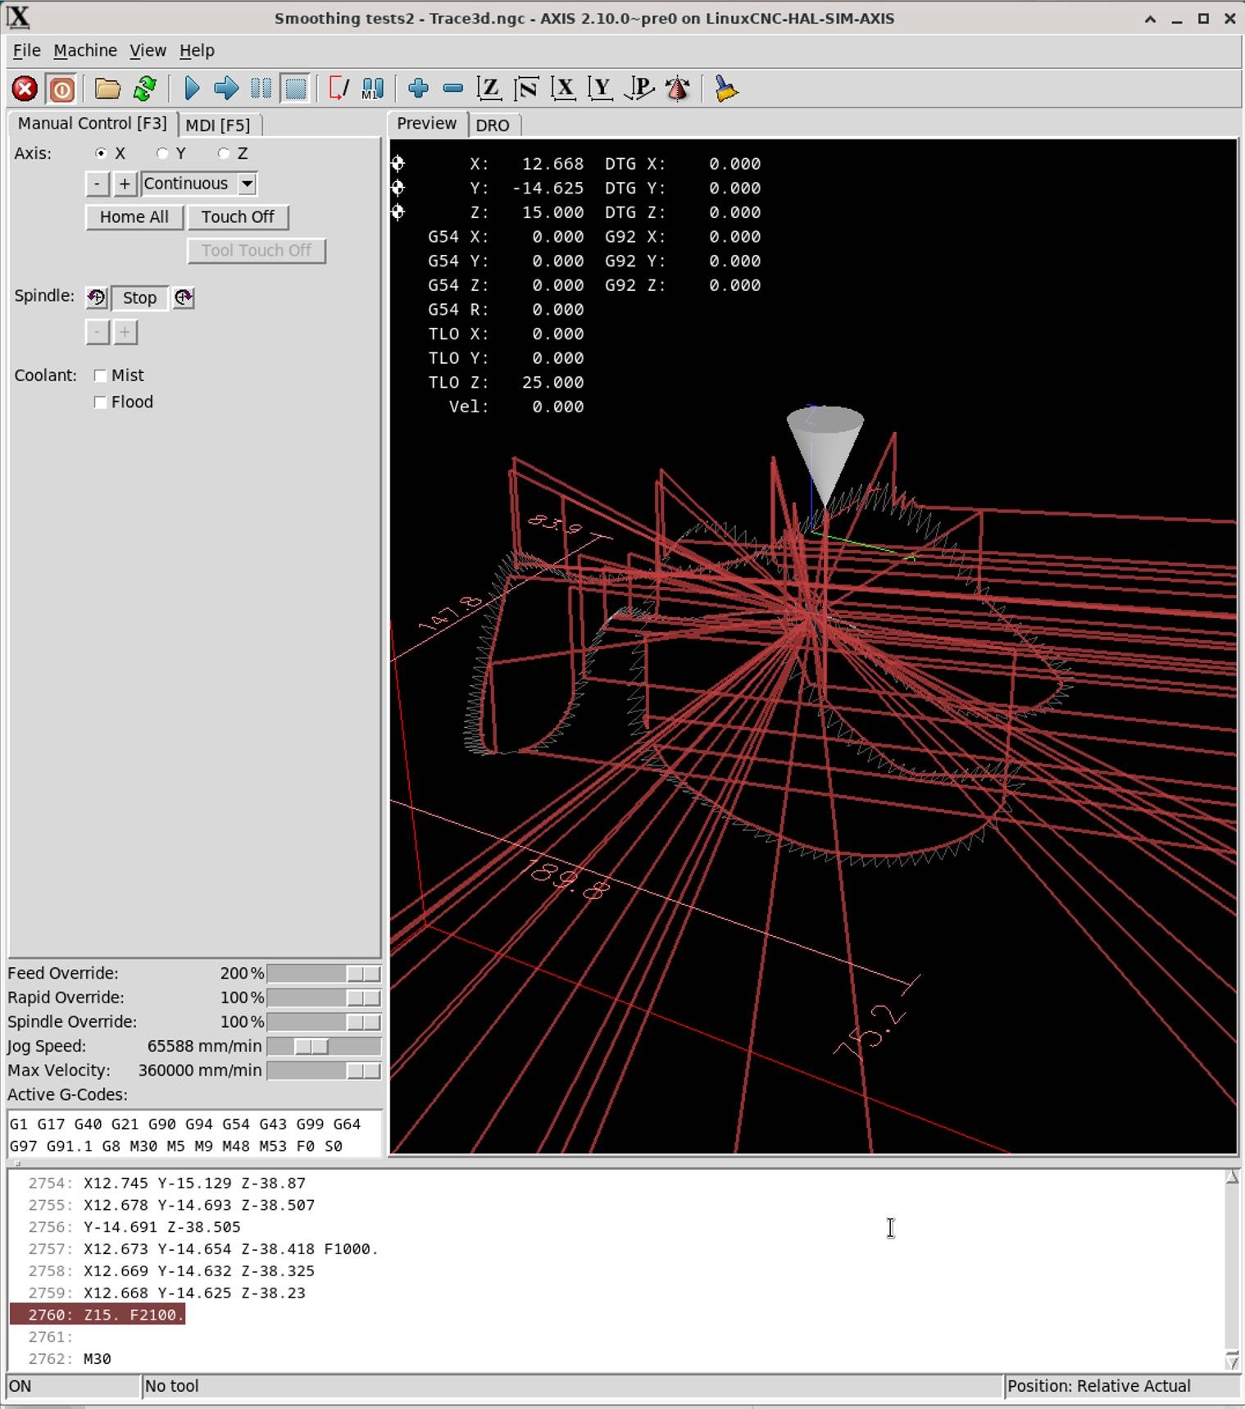Zoom out the preview with the minus icon
The image size is (1245, 1409).
tap(453, 89)
